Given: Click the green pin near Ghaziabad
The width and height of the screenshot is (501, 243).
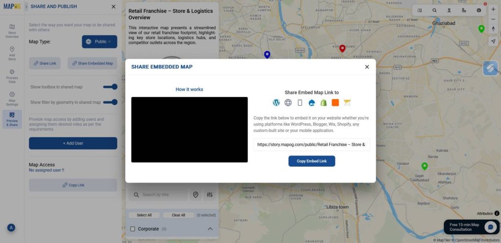Looking at the screenshot, I should click(x=481, y=29).
